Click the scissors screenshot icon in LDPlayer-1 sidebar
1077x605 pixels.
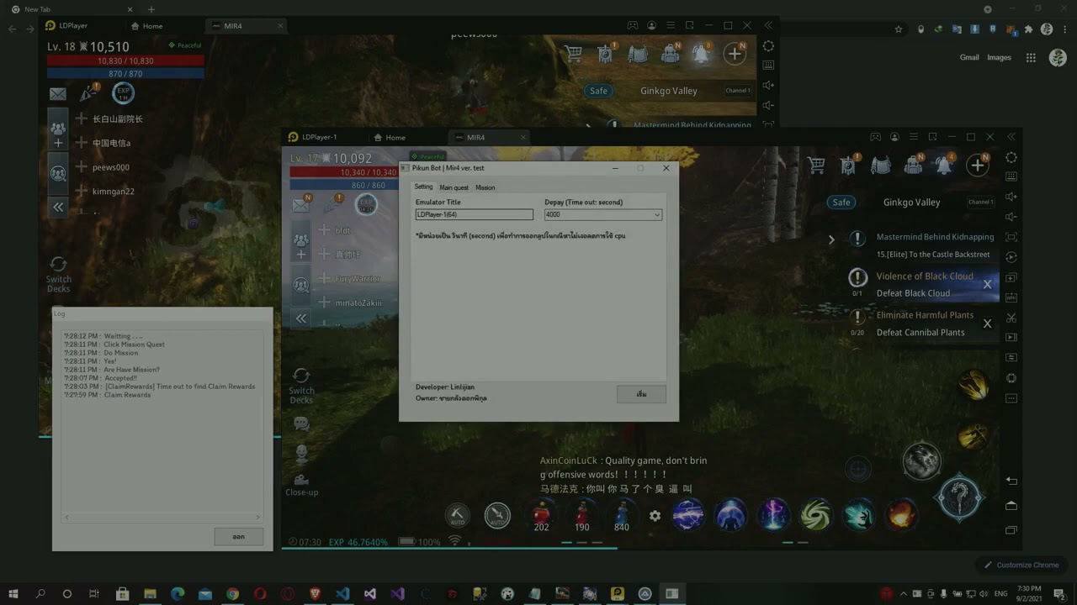[1011, 318]
